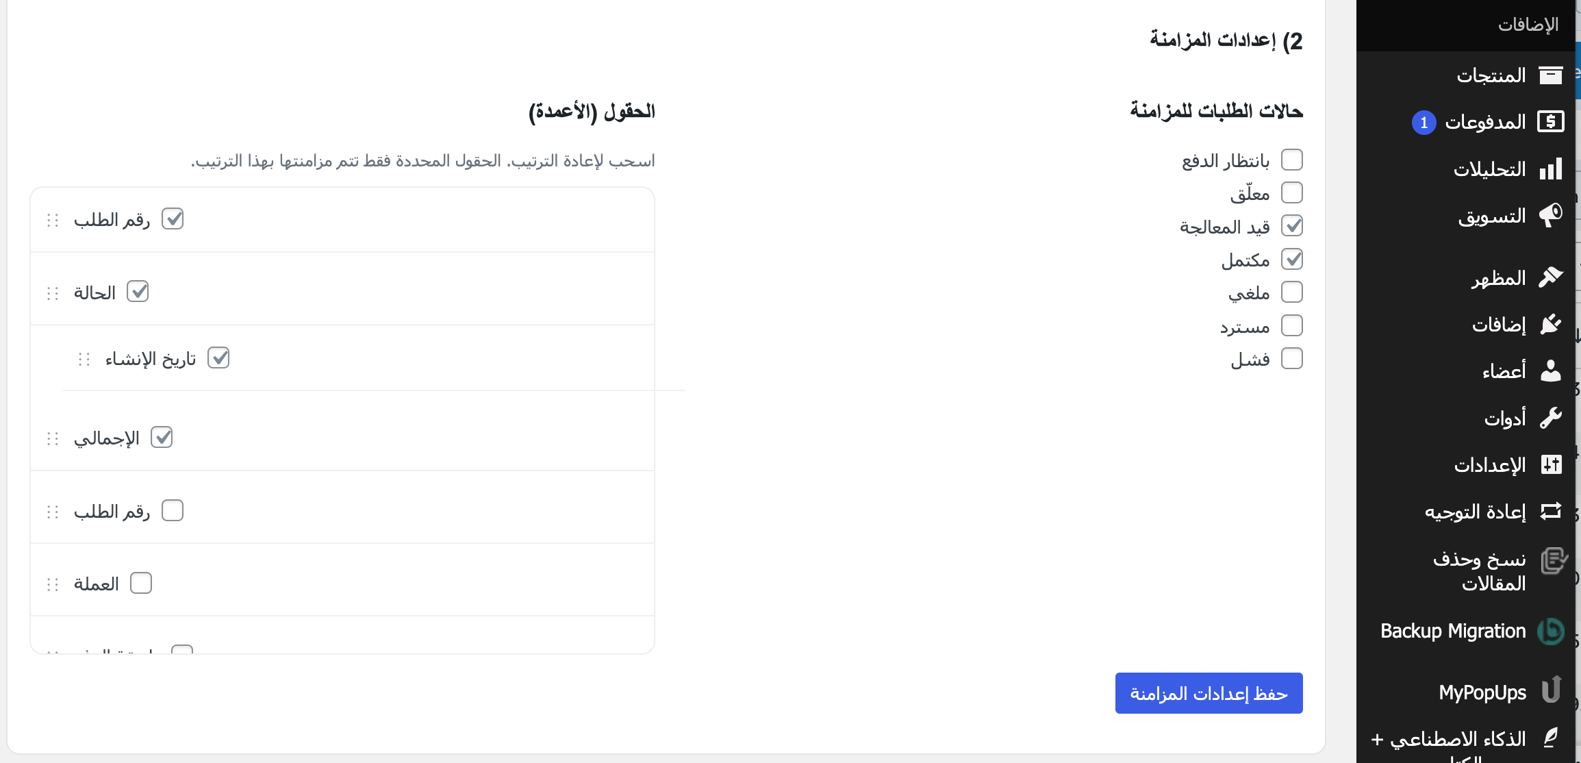Screen dimensions: 1581x763
Task: Click the إعادة التوجيه arrows icon
Action: coord(1550,512)
